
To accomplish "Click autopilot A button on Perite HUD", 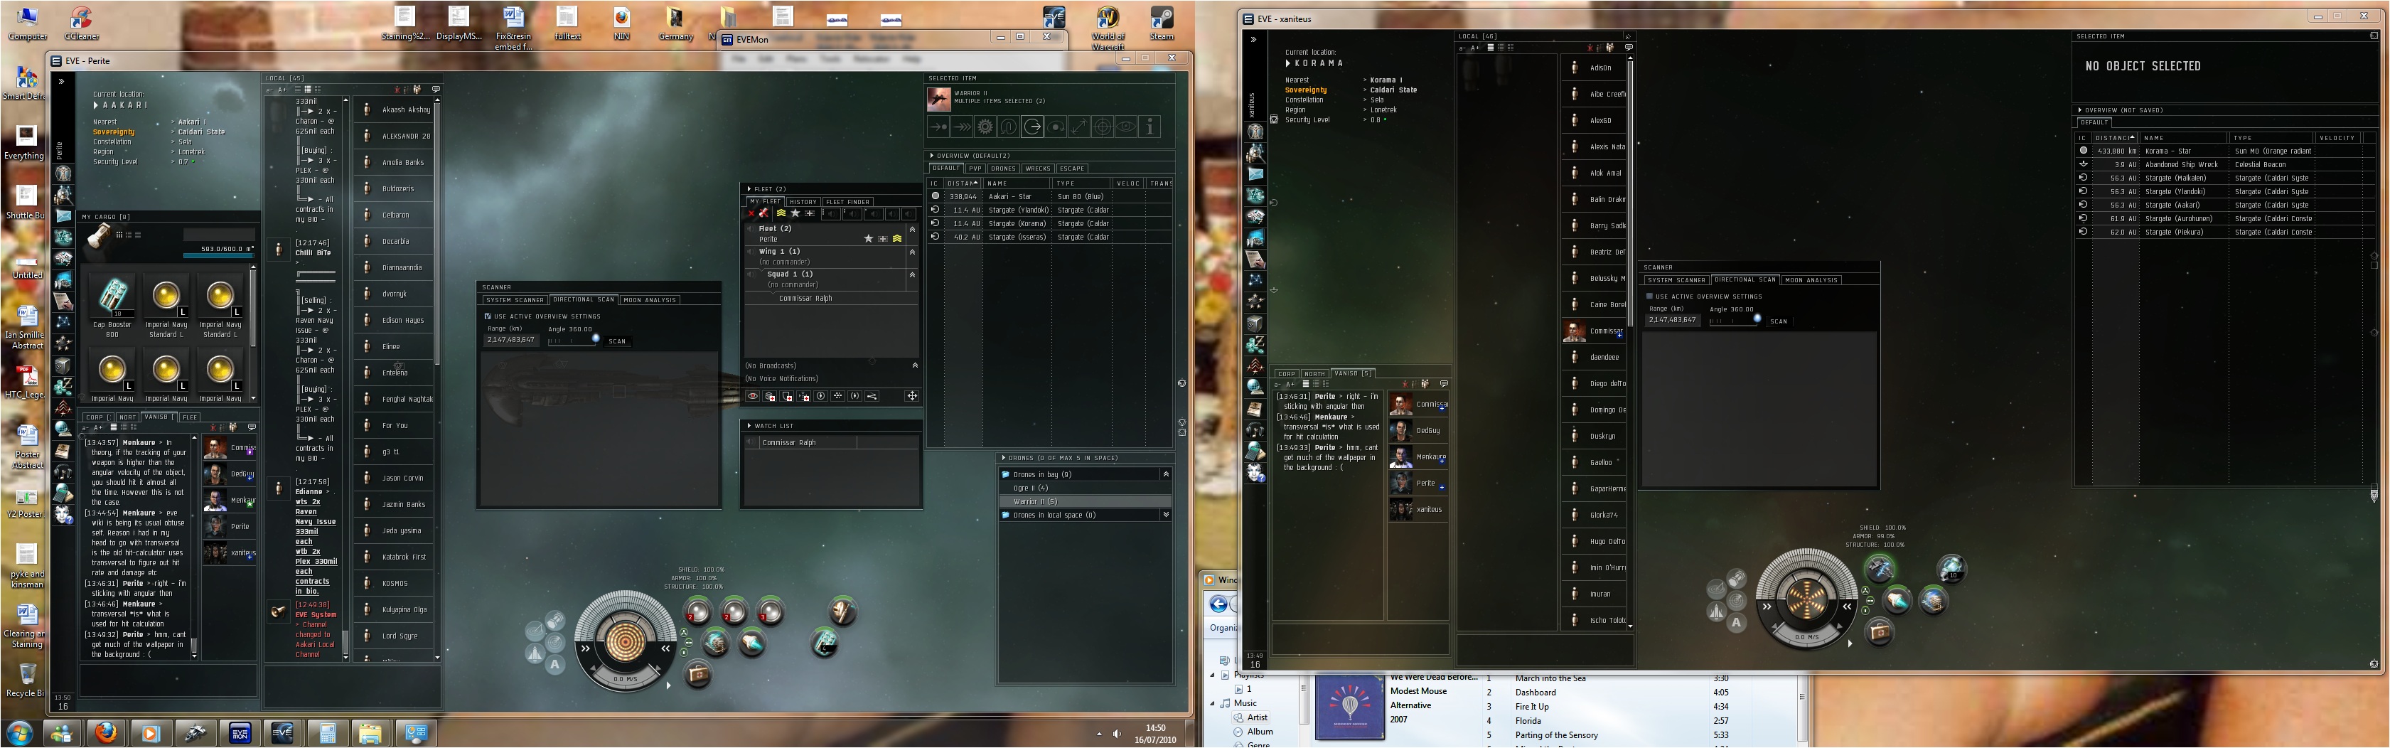I will pyautogui.click(x=554, y=665).
